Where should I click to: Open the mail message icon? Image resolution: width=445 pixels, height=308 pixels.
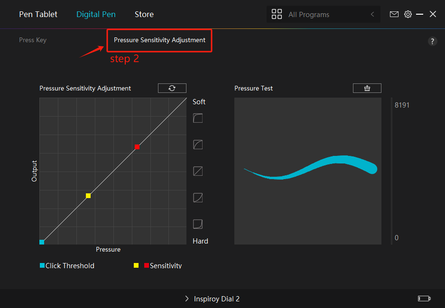(394, 14)
